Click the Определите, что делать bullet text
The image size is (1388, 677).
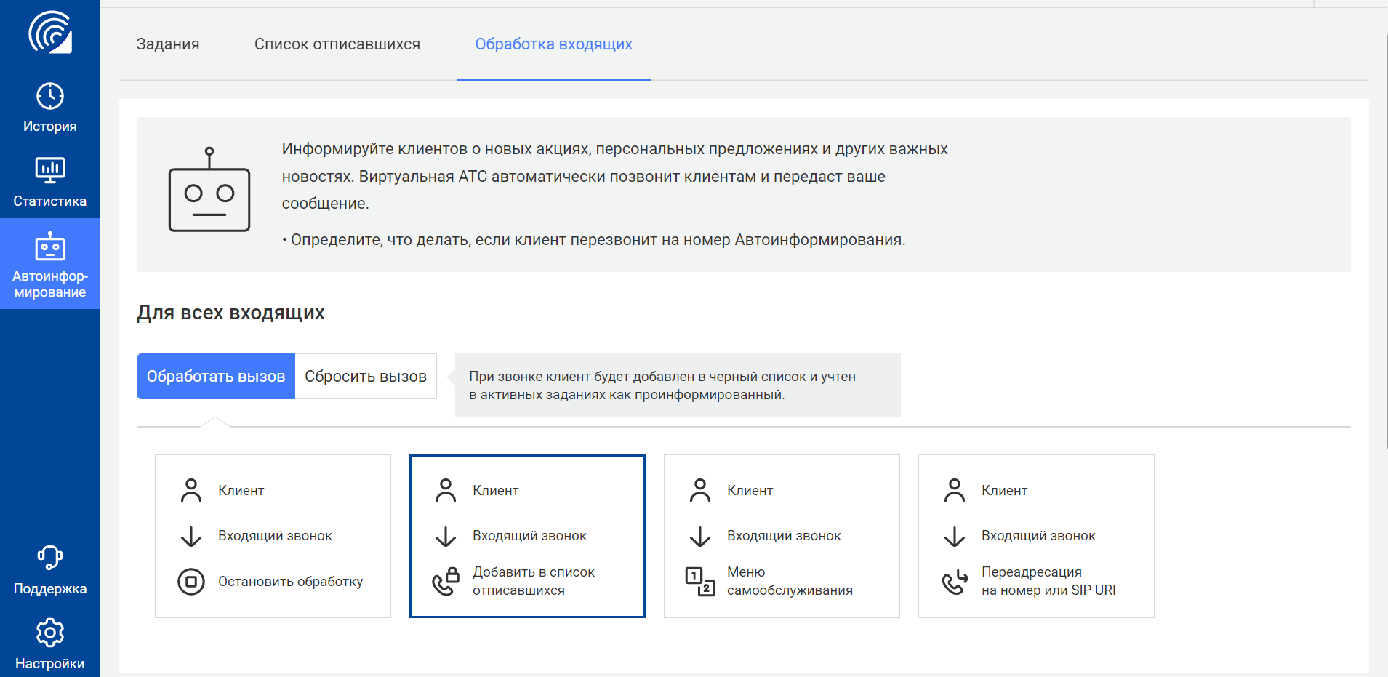coord(594,240)
